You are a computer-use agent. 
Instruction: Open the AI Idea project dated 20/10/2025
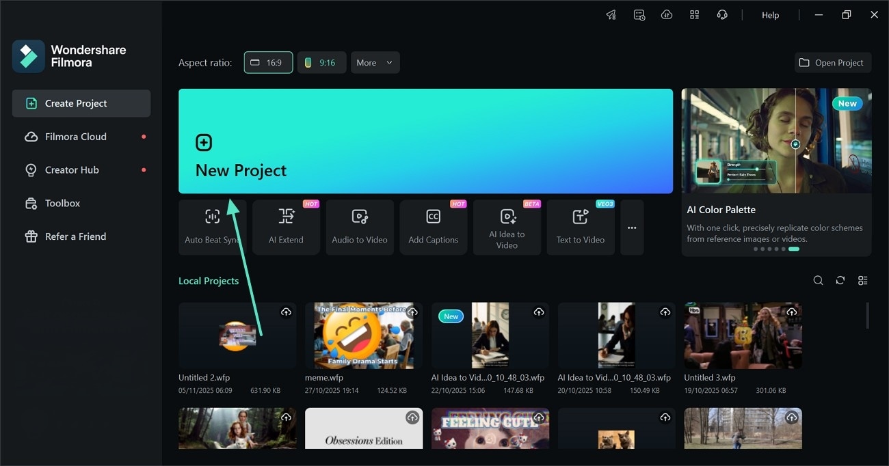617,335
